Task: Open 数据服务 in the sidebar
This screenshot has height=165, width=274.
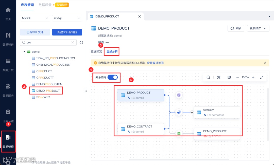Action: (8, 90)
